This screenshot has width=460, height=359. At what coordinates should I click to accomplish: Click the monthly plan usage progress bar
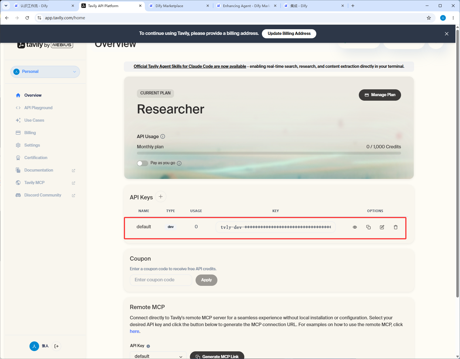[x=269, y=153]
